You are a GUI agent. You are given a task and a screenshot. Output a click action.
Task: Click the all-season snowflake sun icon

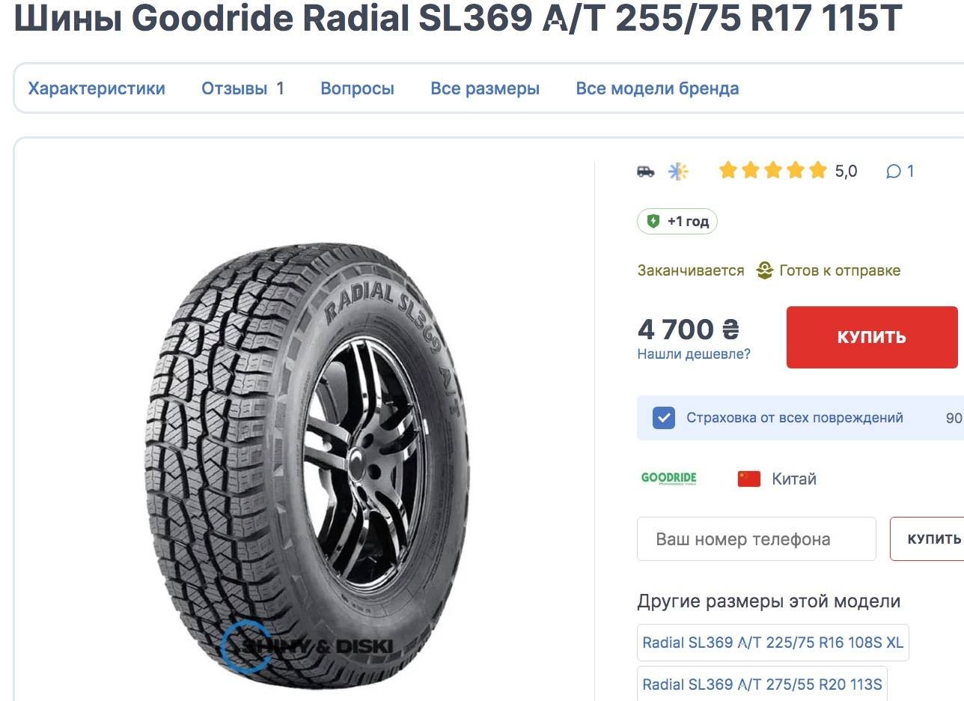pyautogui.click(x=678, y=172)
